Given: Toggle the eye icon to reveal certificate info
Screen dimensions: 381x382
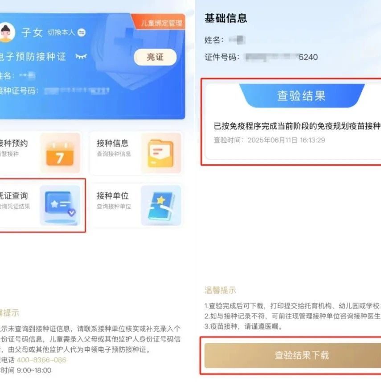Looking at the screenshot, I should click(x=81, y=57).
